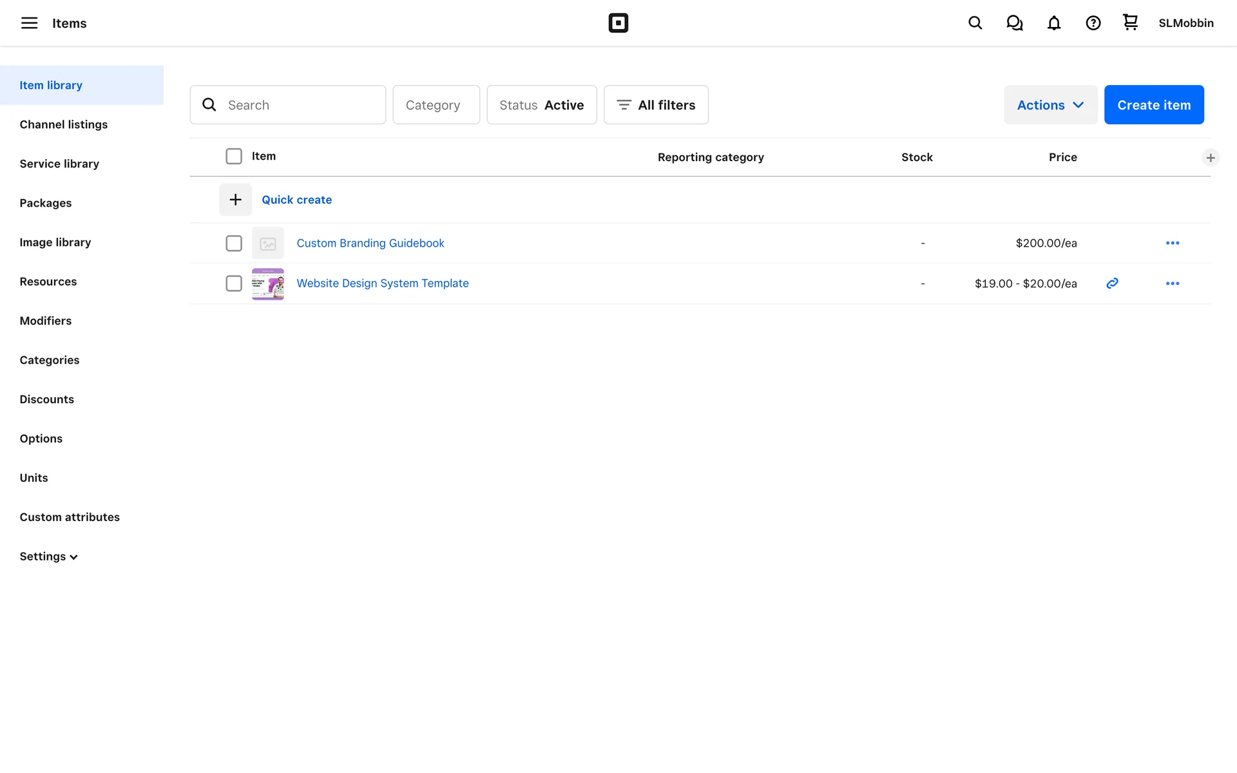Click the Create item button
1237x773 pixels.
(1153, 105)
